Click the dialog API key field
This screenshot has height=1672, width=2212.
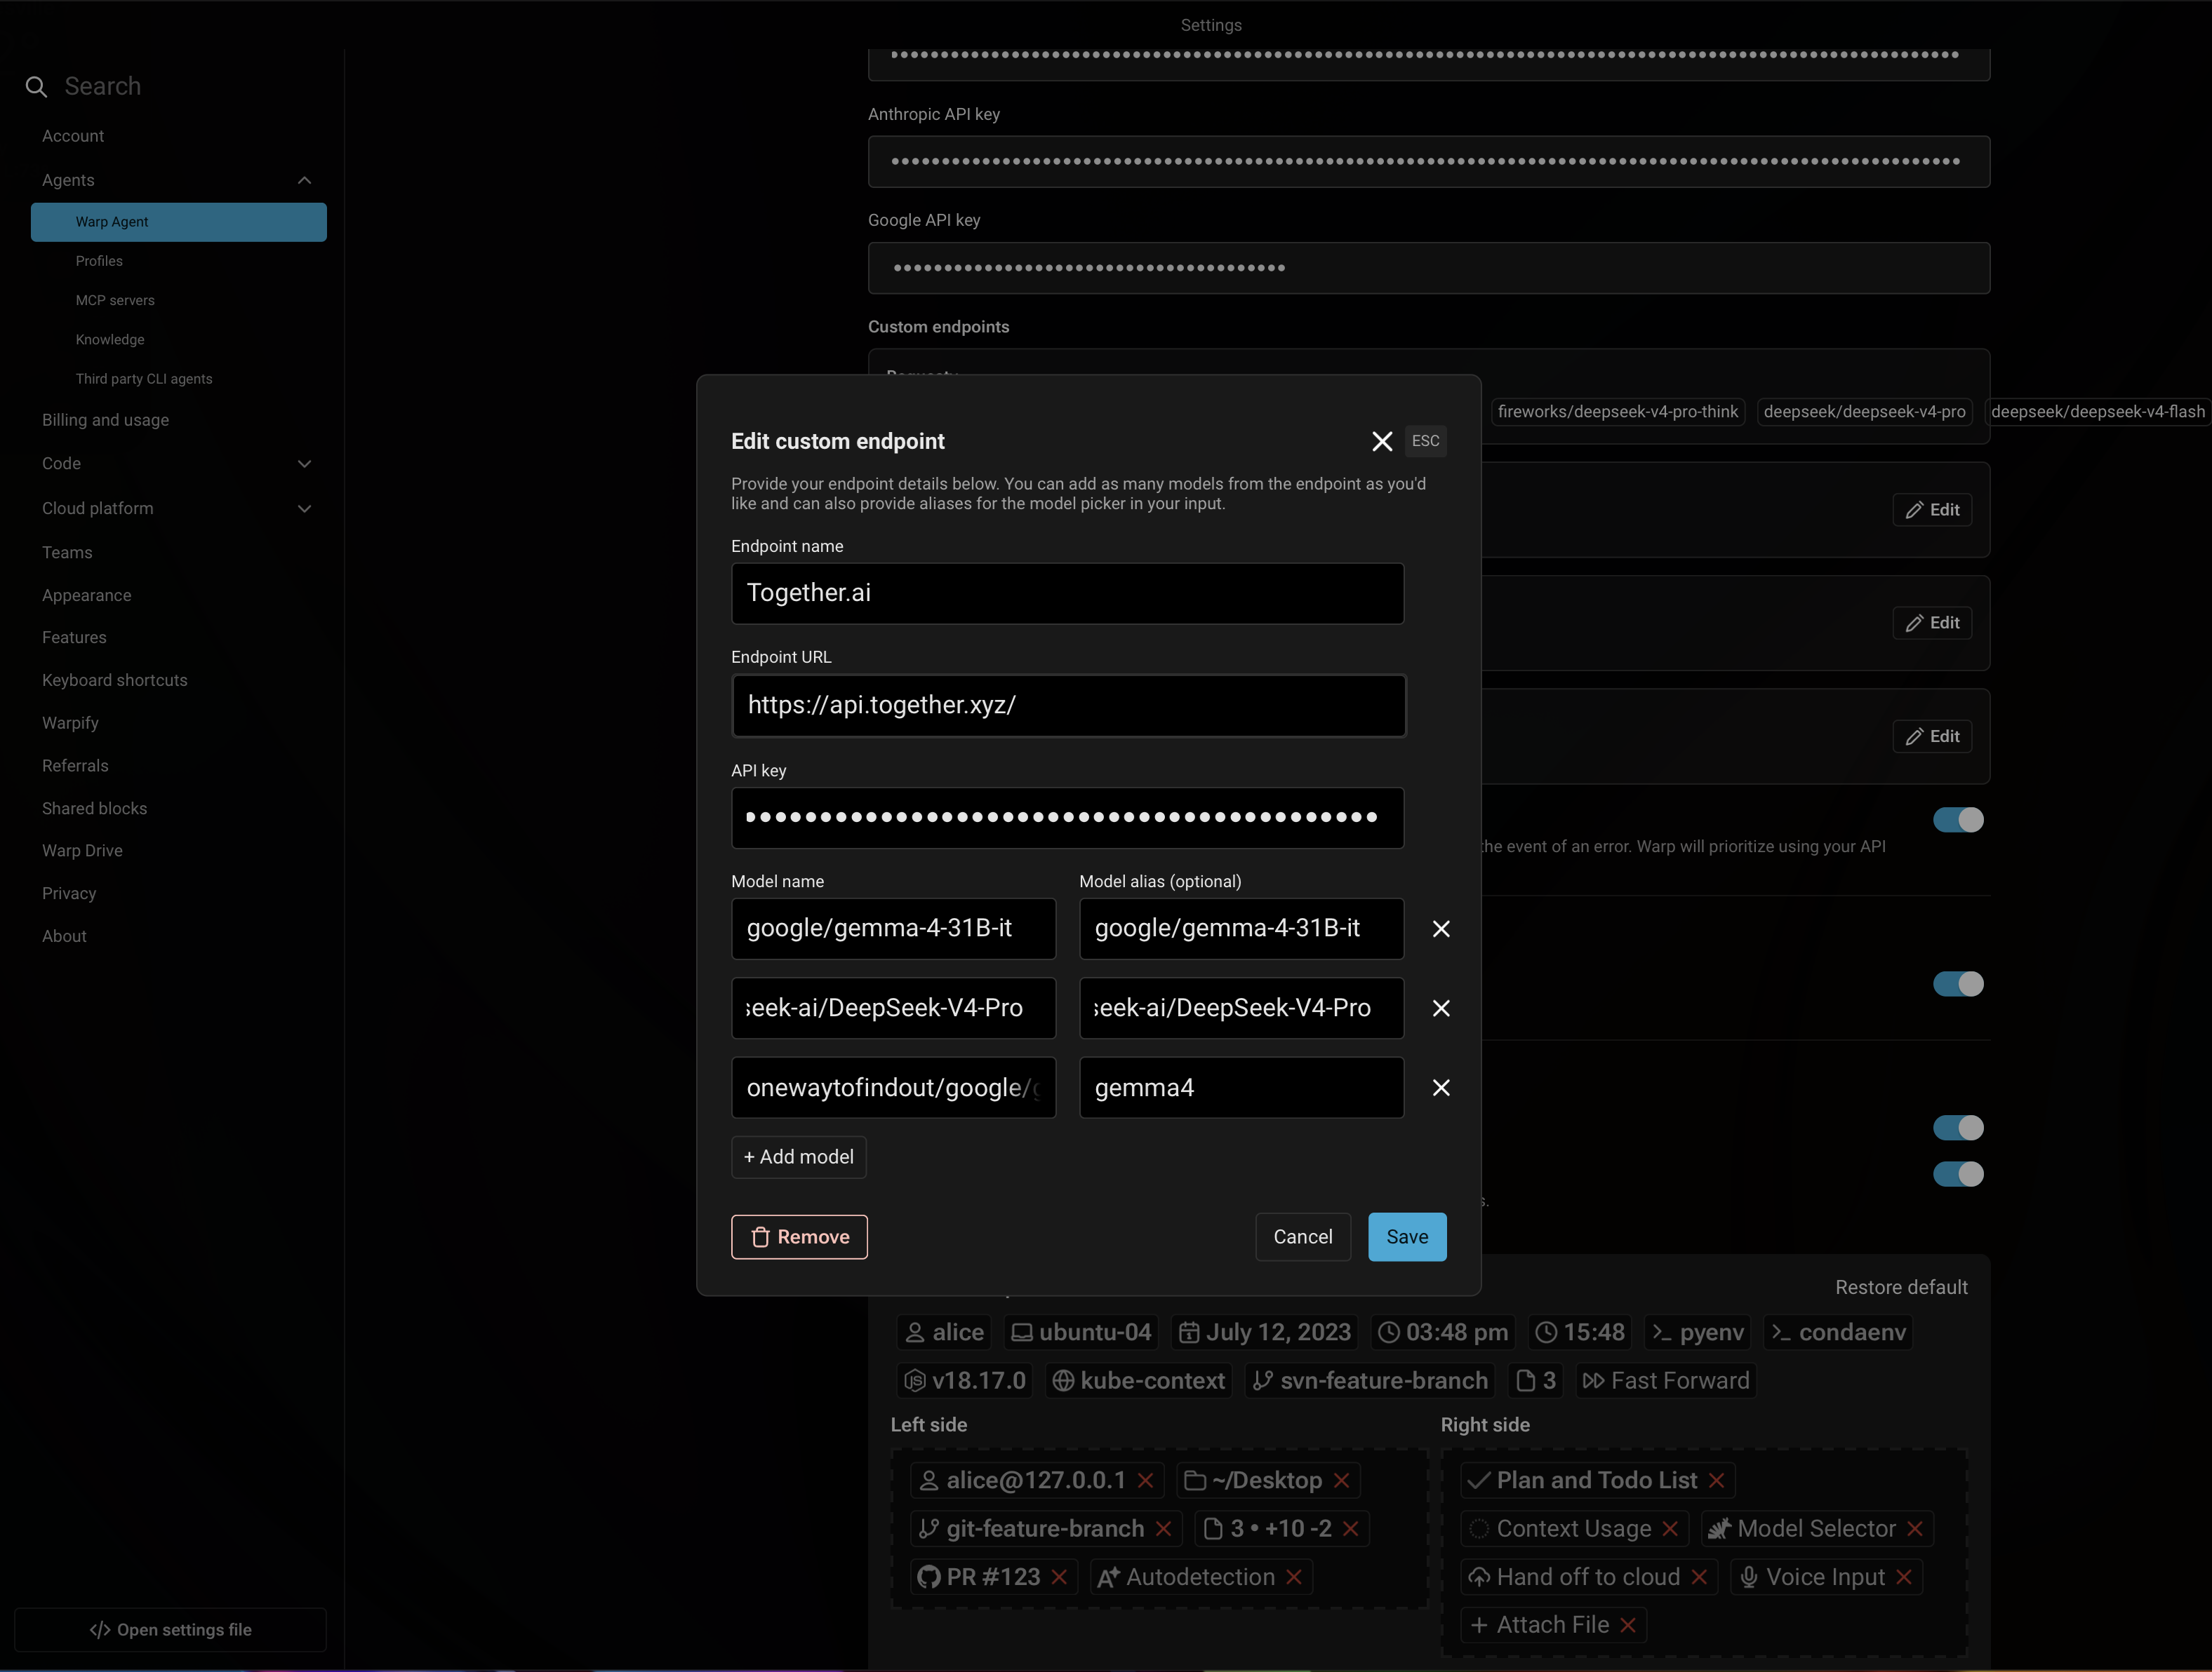click(1067, 818)
